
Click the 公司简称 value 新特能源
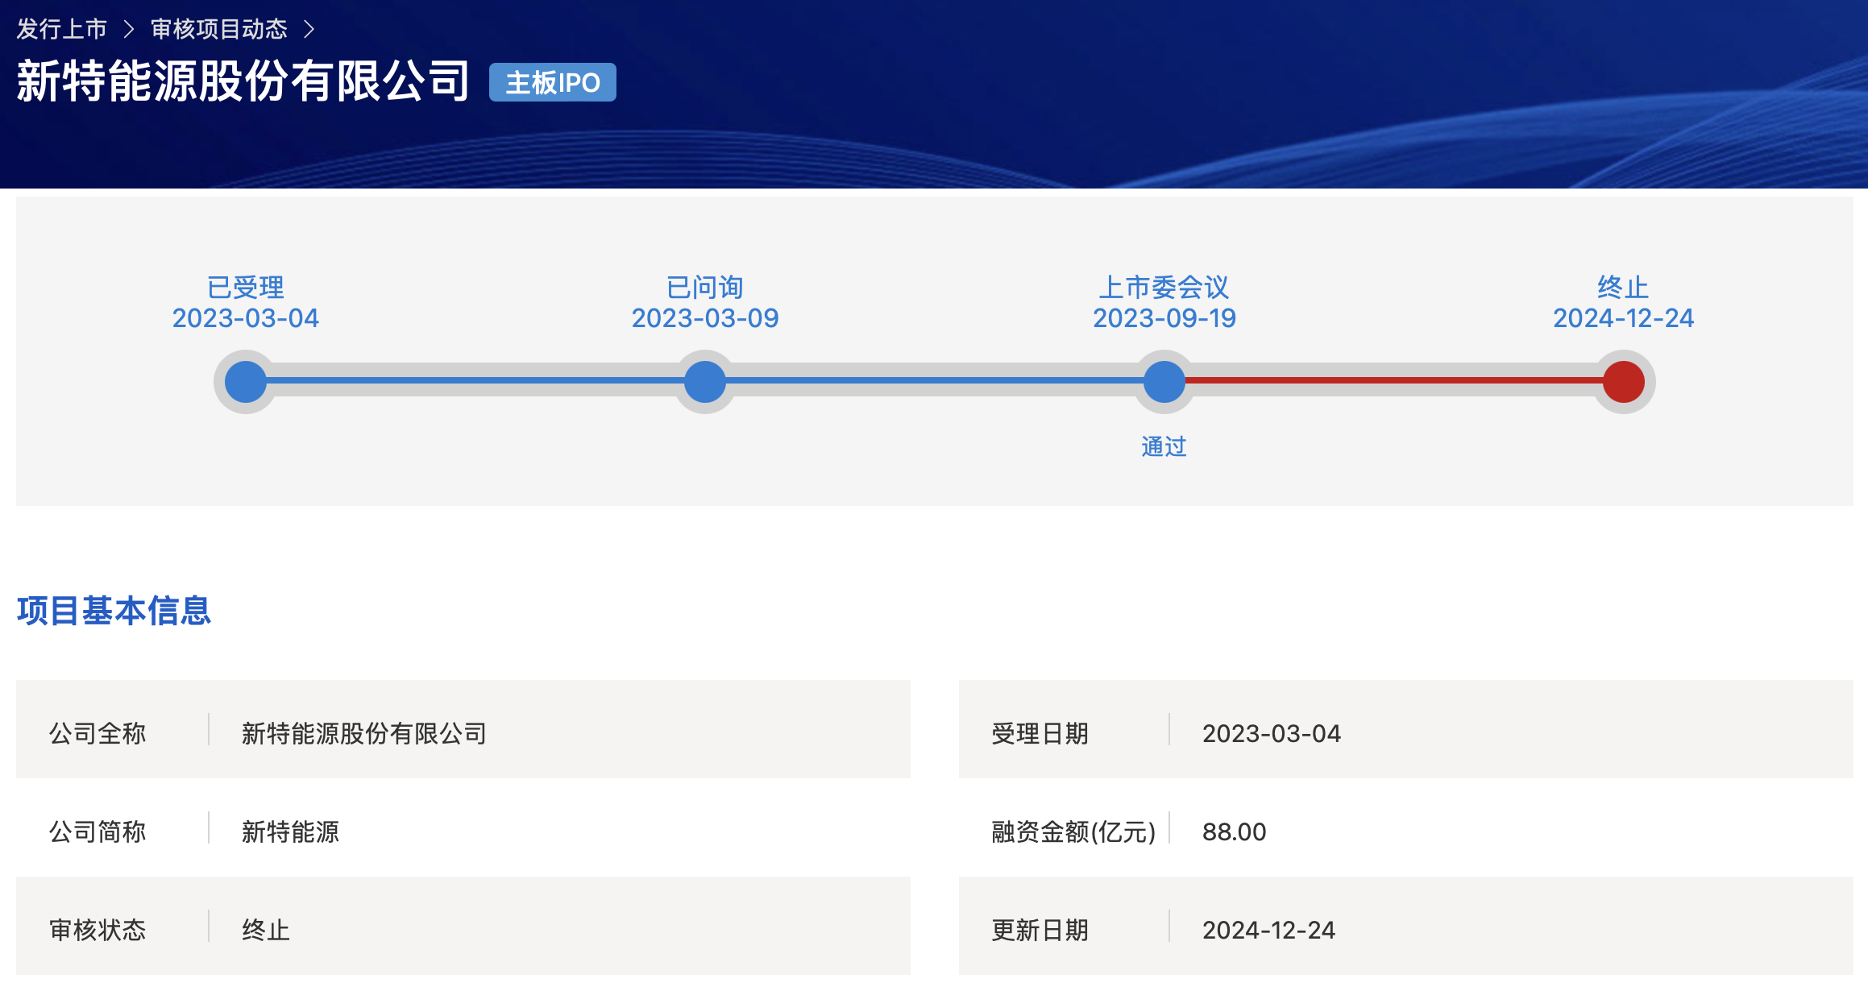tap(290, 831)
